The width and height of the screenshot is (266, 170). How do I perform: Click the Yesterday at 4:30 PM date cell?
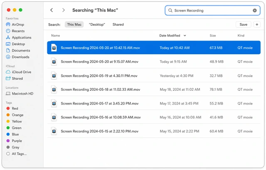[176, 75]
